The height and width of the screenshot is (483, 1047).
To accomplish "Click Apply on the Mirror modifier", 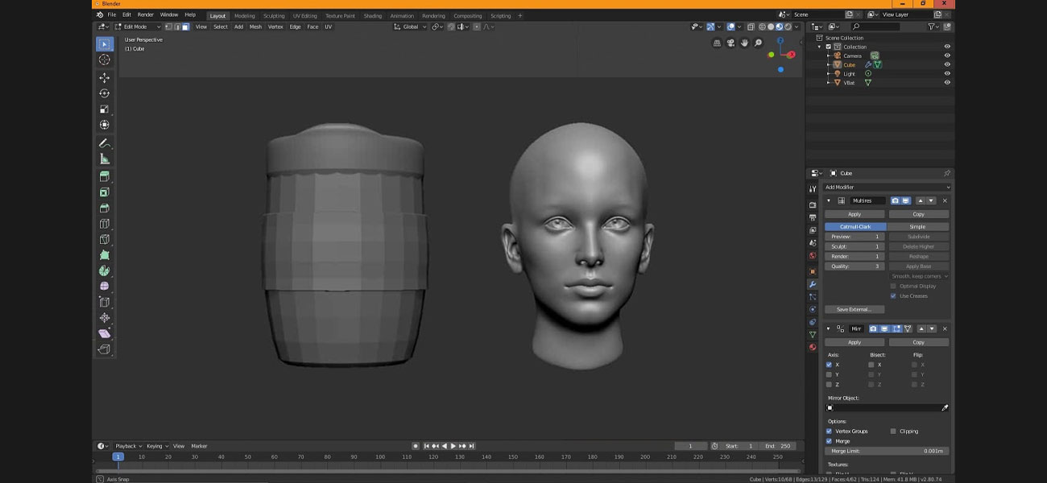I will coord(854,342).
